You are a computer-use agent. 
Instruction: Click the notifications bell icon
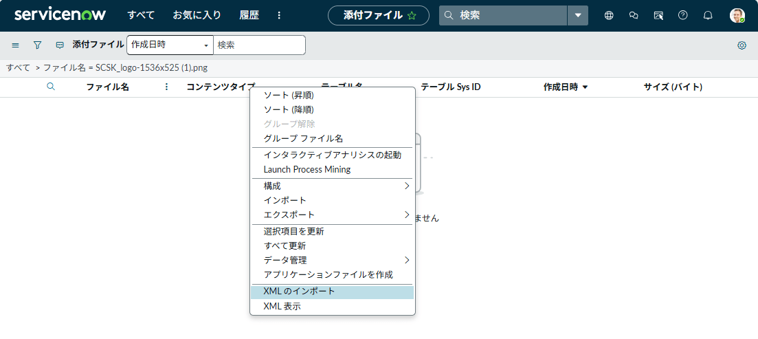point(708,15)
